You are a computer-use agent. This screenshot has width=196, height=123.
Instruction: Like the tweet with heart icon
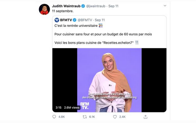tap(115, 117)
